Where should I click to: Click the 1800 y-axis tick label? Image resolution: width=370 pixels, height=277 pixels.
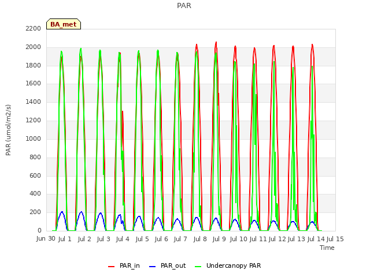click(34, 65)
